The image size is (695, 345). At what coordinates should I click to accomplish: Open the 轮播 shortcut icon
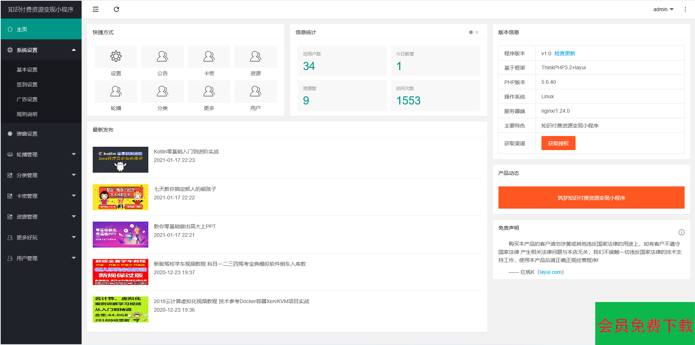(116, 92)
